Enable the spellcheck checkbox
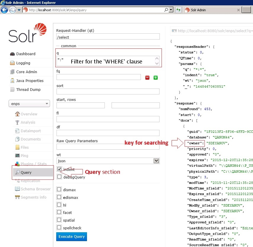The image size is (253, 247). pos(59,227)
